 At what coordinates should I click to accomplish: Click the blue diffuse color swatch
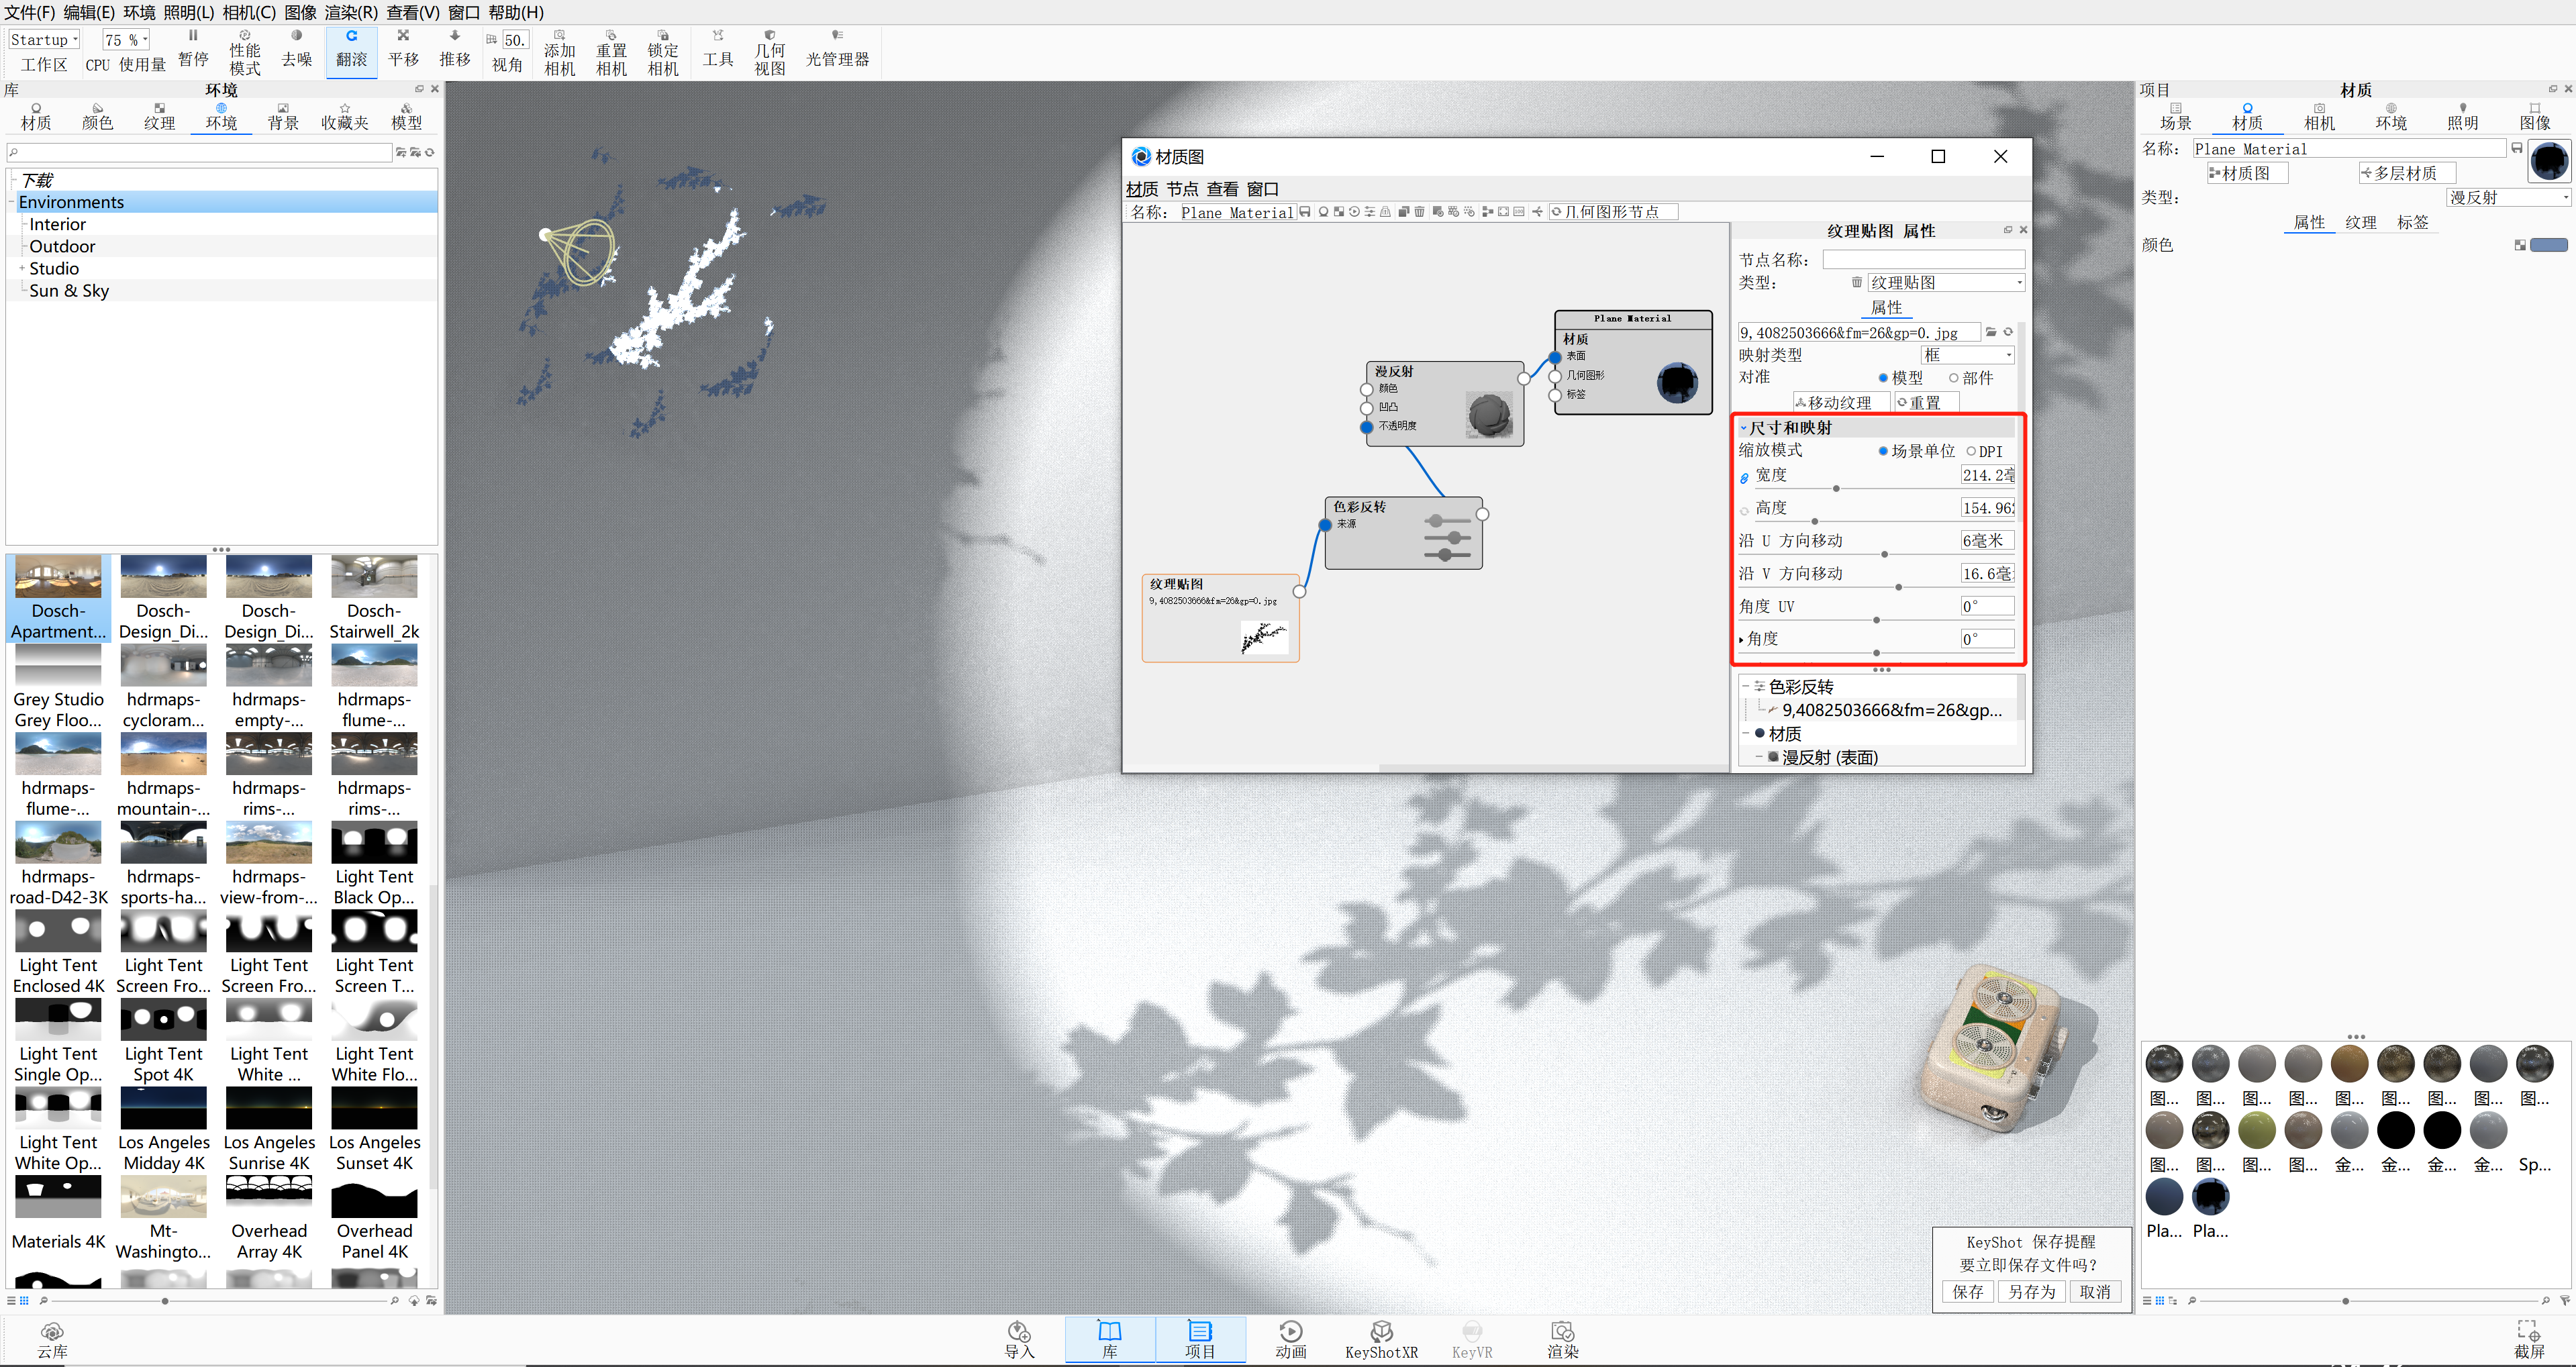[2548, 245]
